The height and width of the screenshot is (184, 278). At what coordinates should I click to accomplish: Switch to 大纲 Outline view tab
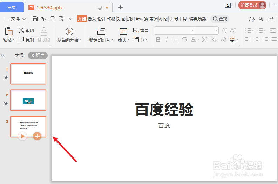[19, 56]
